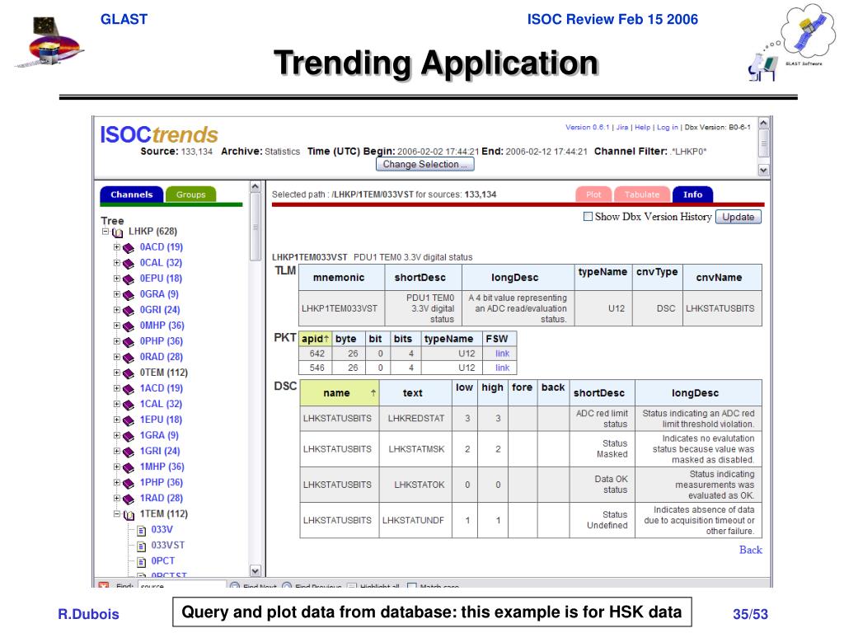
Task: Click the book icon beside 1RAD (28)
Action: (x=128, y=499)
